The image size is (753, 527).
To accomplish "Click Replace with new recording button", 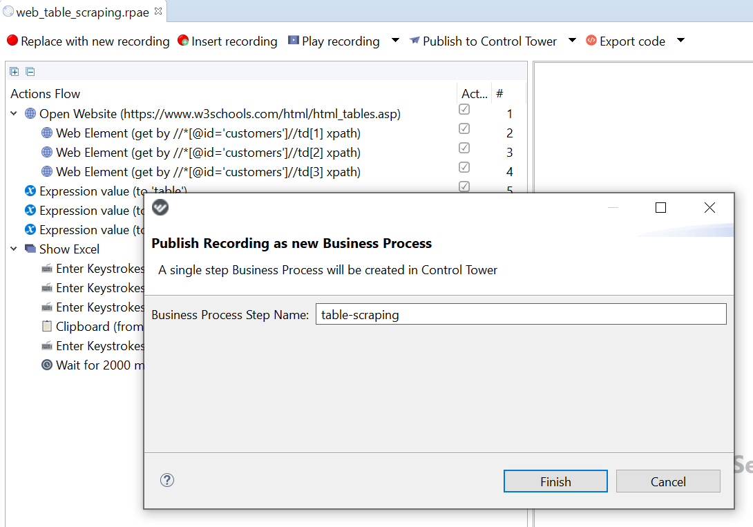I will (88, 41).
